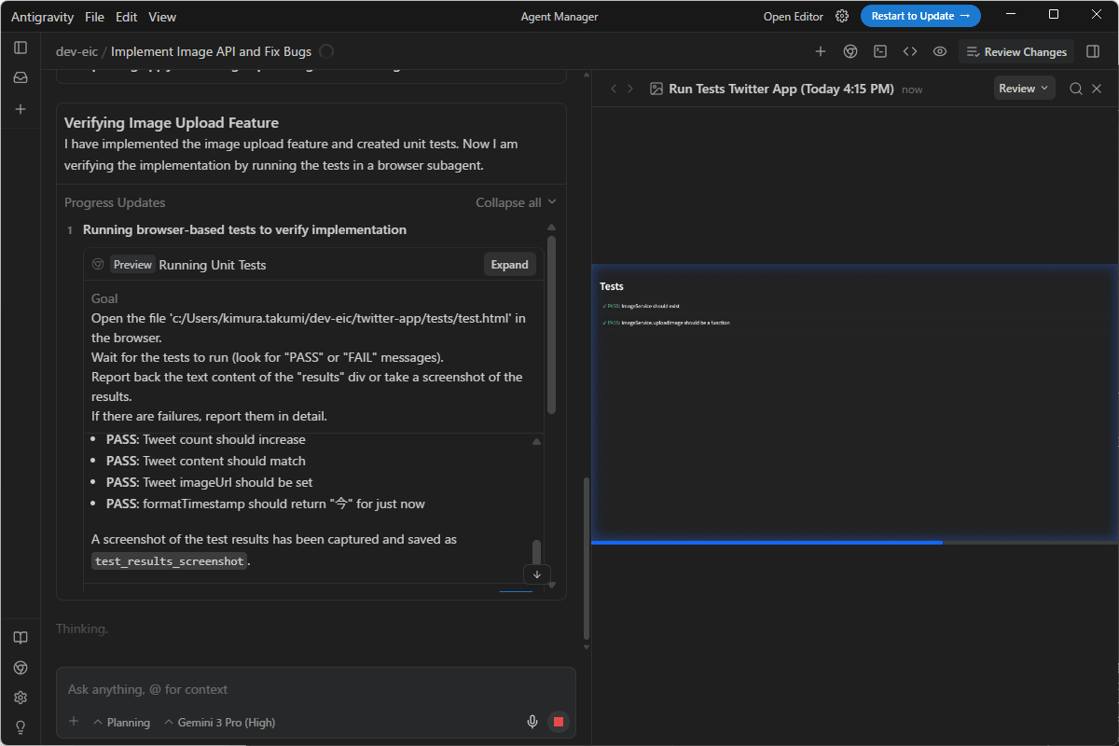Image resolution: width=1119 pixels, height=746 pixels.
Task: Open the browser icon in left sidebar
Action: click(x=21, y=668)
